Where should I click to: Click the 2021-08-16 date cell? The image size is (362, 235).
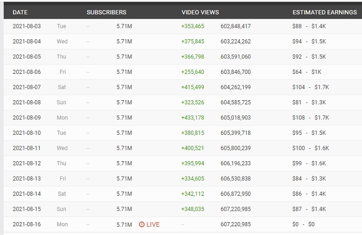[x=26, y=225]
